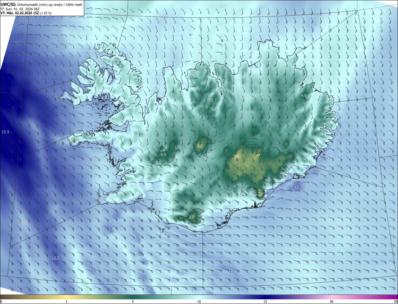Screen dimensions: 398x304
Task: Click the colorbar tick label 50
Action: [x=396, y=302]
